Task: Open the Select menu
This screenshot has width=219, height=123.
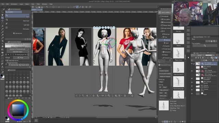Action: pyautogui.click(x=27, y=4)
